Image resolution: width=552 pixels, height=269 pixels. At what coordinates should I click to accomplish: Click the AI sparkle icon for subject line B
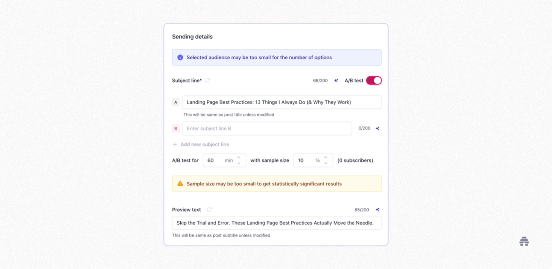[x=377, y=128]
